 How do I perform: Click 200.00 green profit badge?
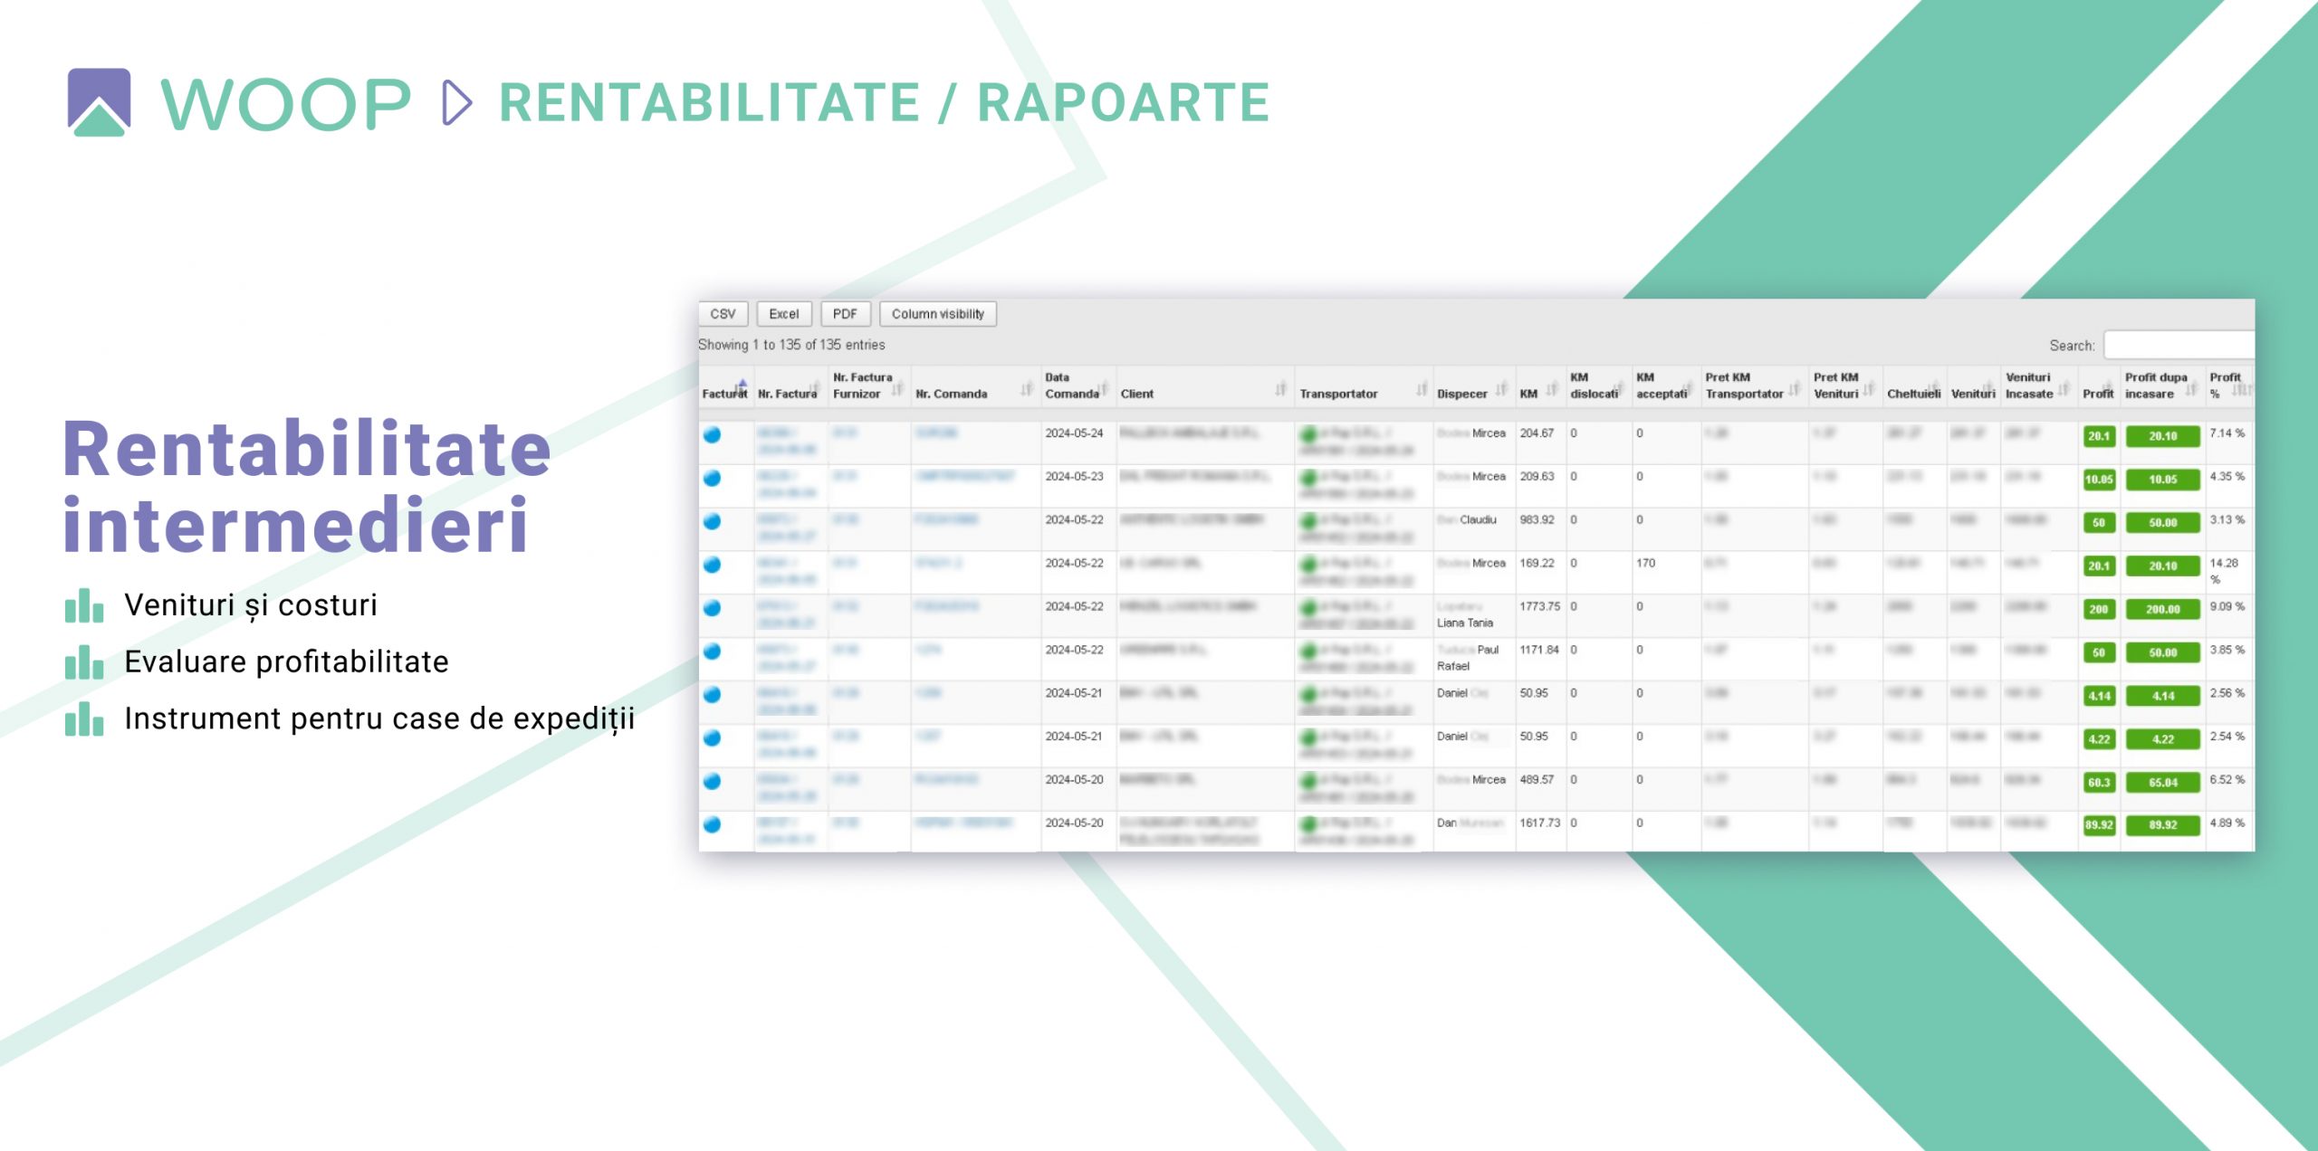point(2162,609)
